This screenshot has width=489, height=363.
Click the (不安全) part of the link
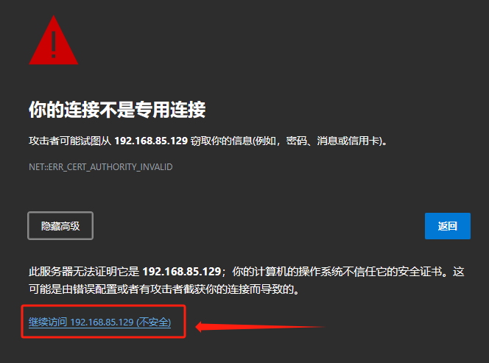(153, 322)
